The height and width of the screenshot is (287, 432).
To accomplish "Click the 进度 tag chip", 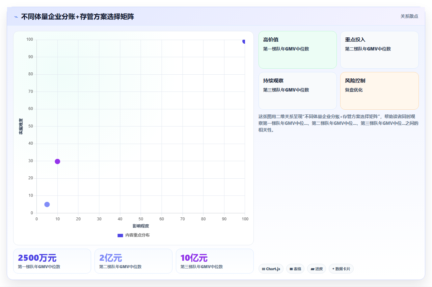I will (317, 268).
